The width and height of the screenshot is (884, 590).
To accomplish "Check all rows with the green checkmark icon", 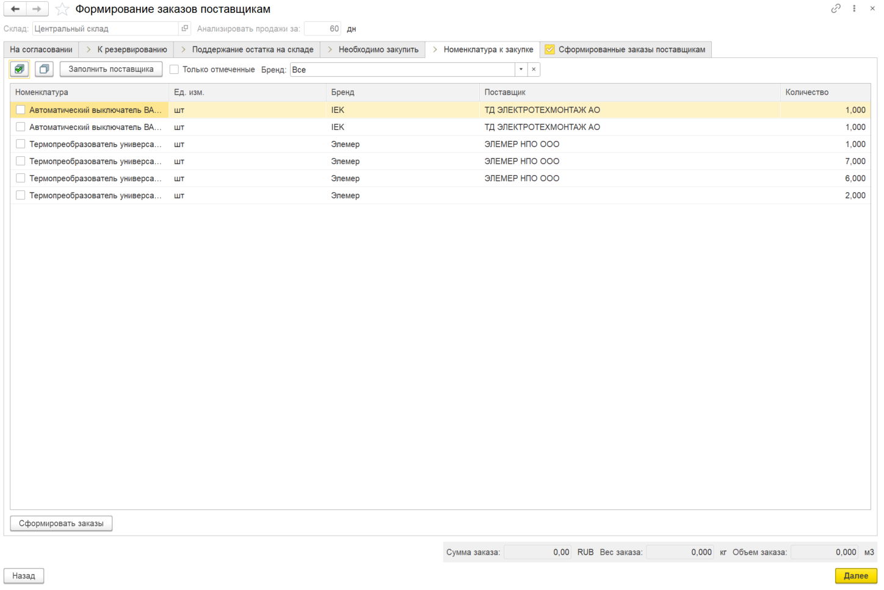I will [20, 69].
